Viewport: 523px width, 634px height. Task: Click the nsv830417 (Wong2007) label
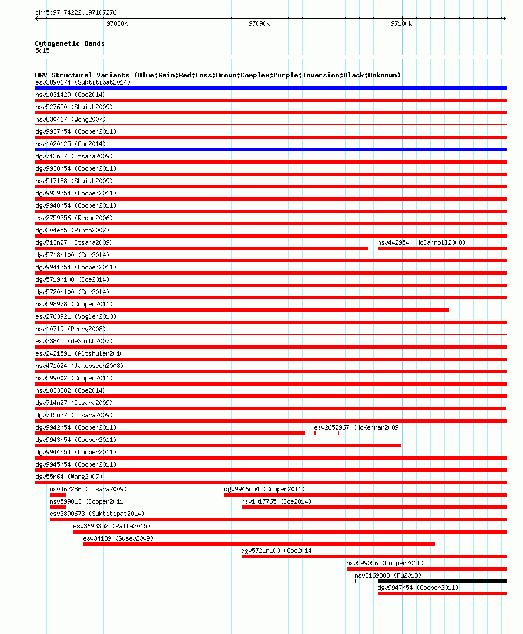pos(71,119)
